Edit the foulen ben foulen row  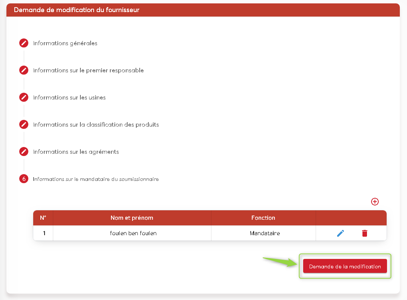(x=341, y=233)
